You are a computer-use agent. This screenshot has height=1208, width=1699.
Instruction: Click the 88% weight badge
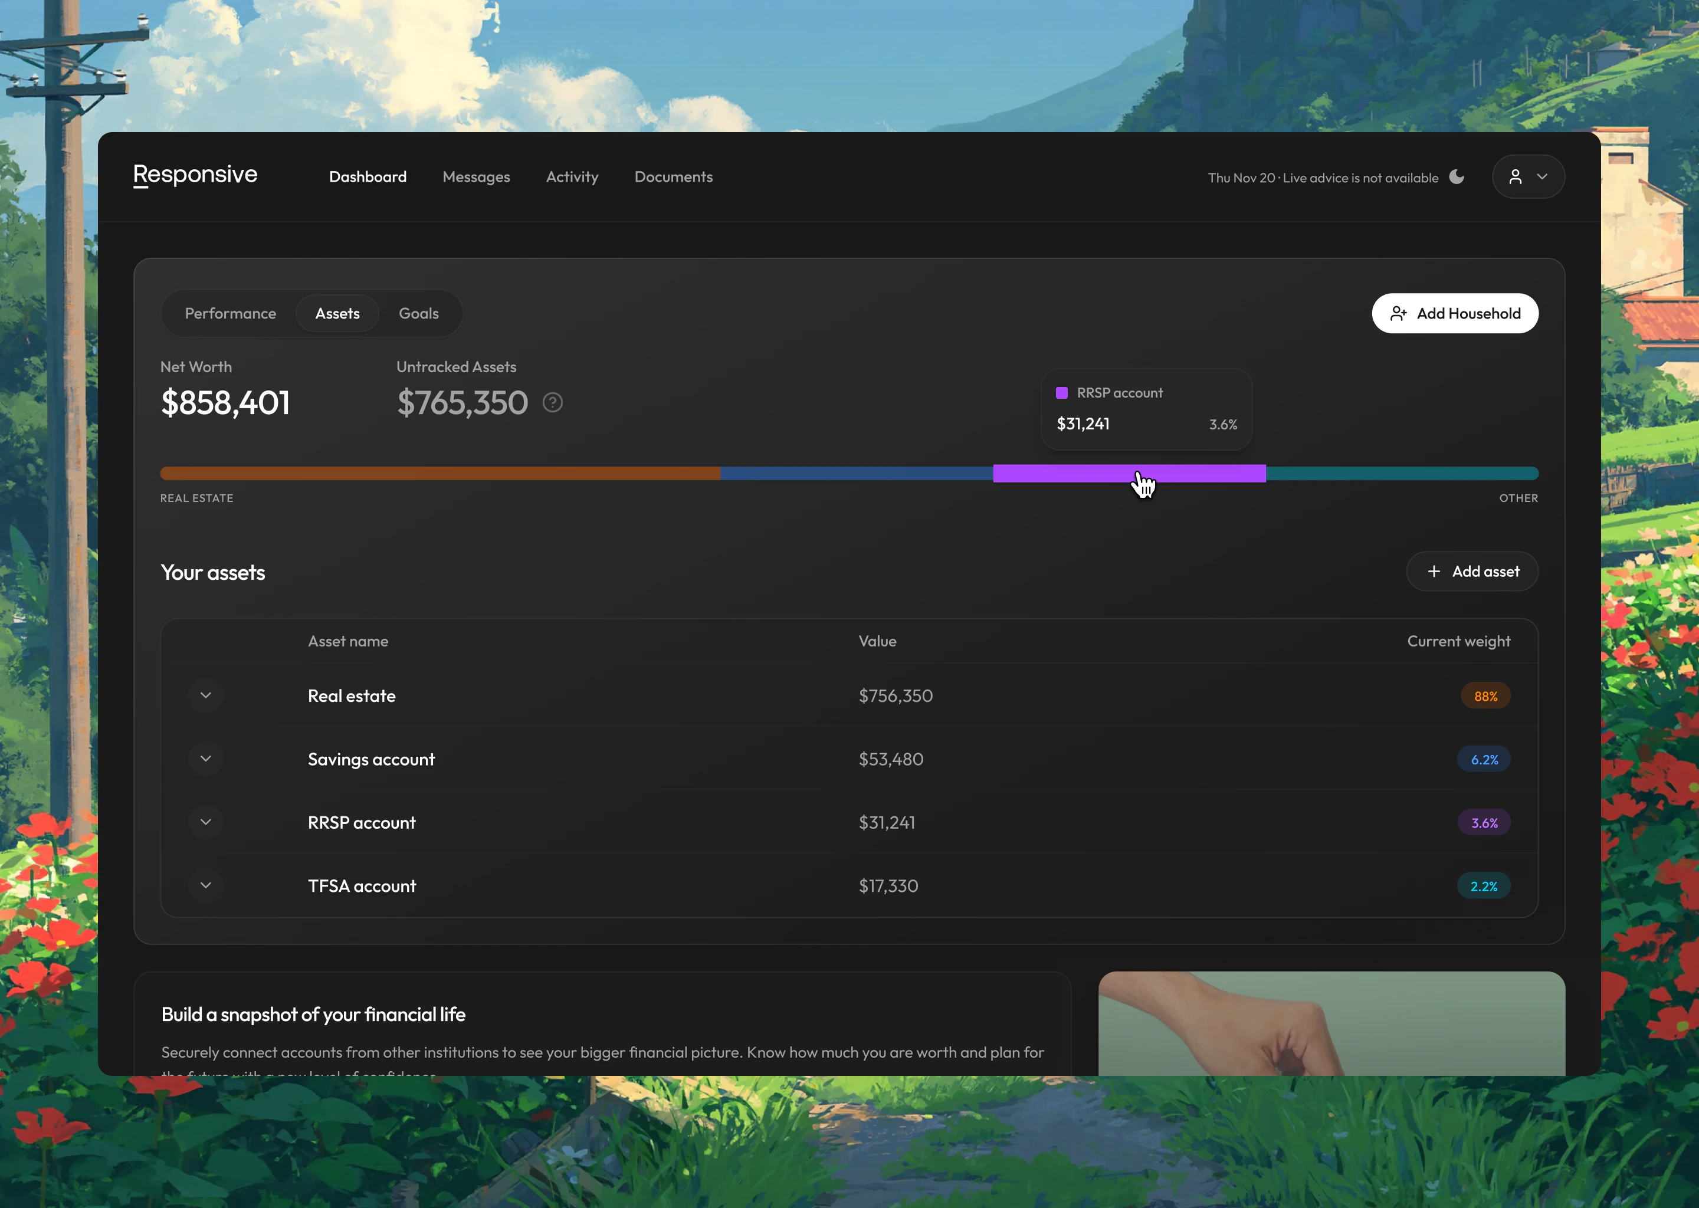(x=1485, y=696)
